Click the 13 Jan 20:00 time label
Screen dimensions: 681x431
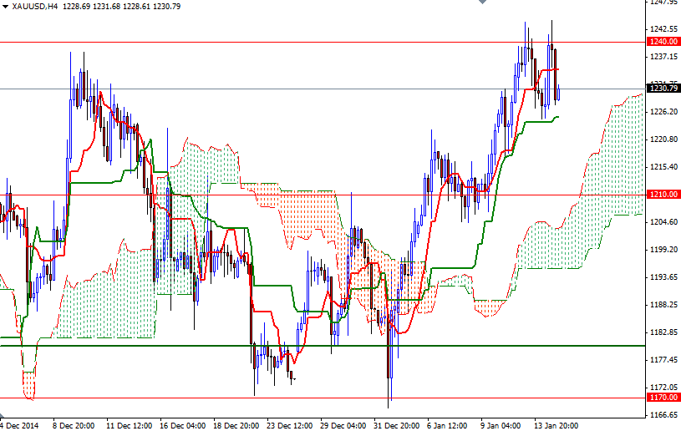556,424
